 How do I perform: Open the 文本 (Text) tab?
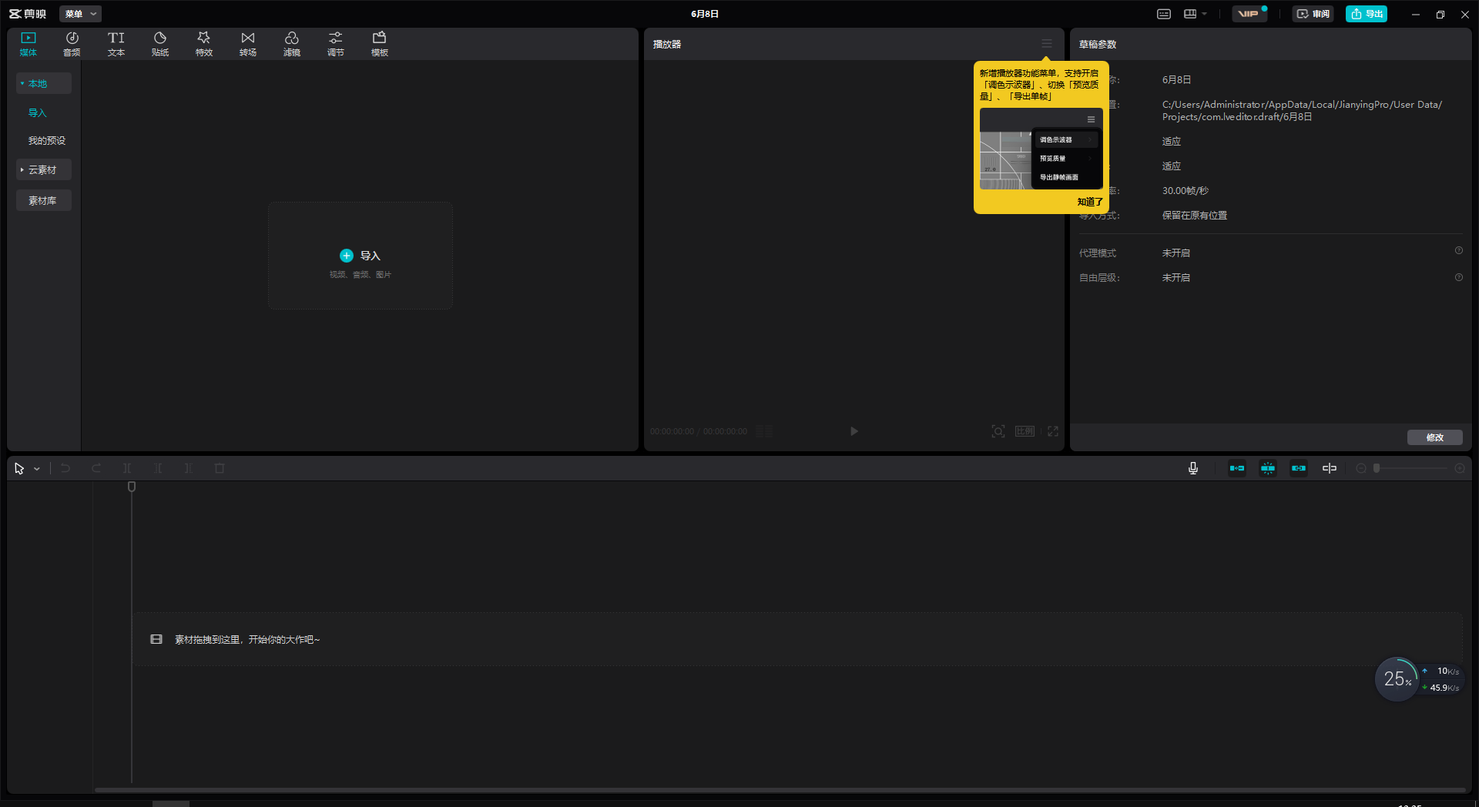click(116, 44)
